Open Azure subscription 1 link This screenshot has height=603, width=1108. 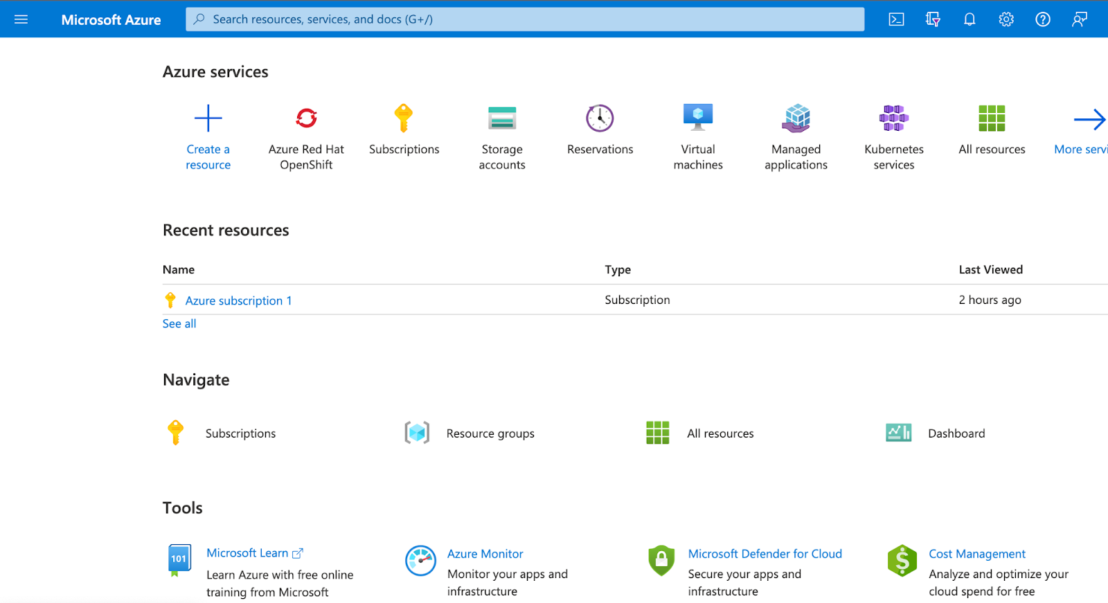(238, 300)
